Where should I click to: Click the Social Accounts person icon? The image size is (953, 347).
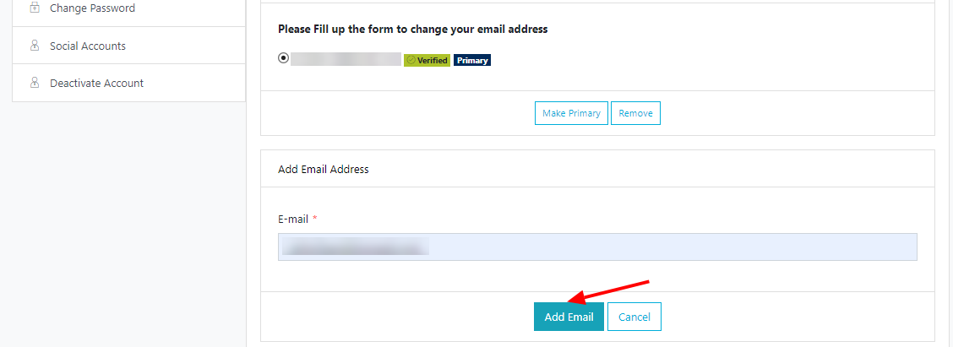pos(35,46)
